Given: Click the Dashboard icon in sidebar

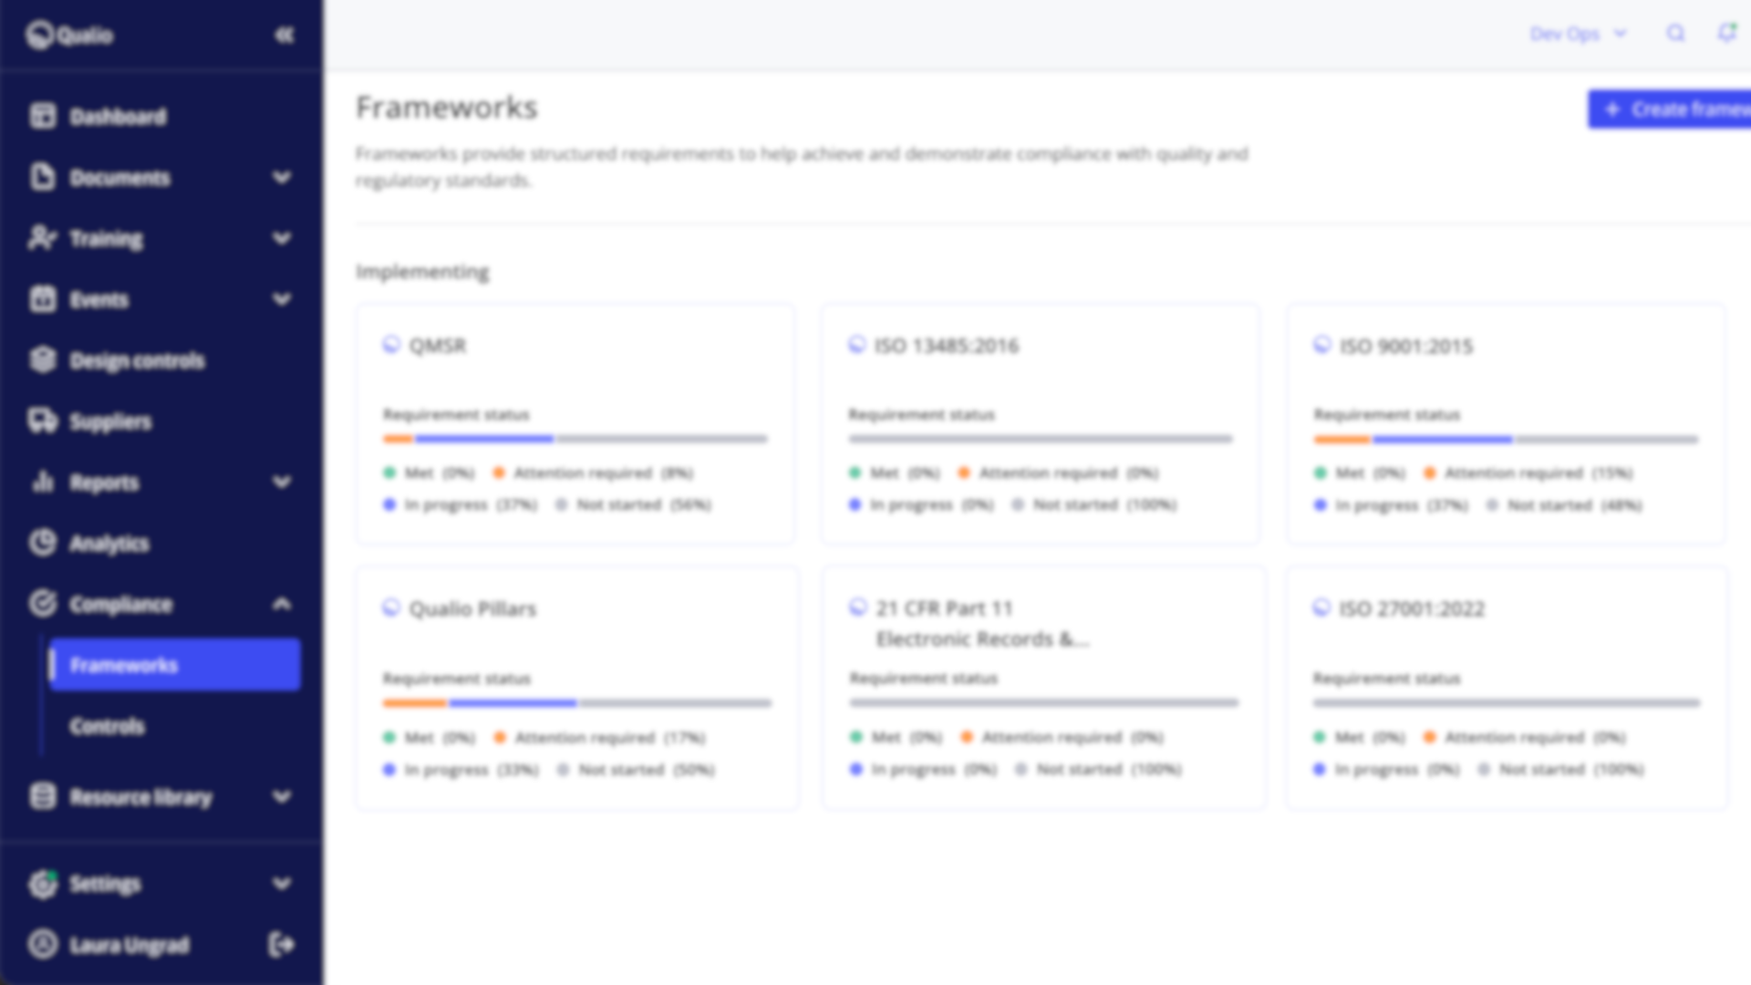Looking at the screenshot, I should 42,116.
